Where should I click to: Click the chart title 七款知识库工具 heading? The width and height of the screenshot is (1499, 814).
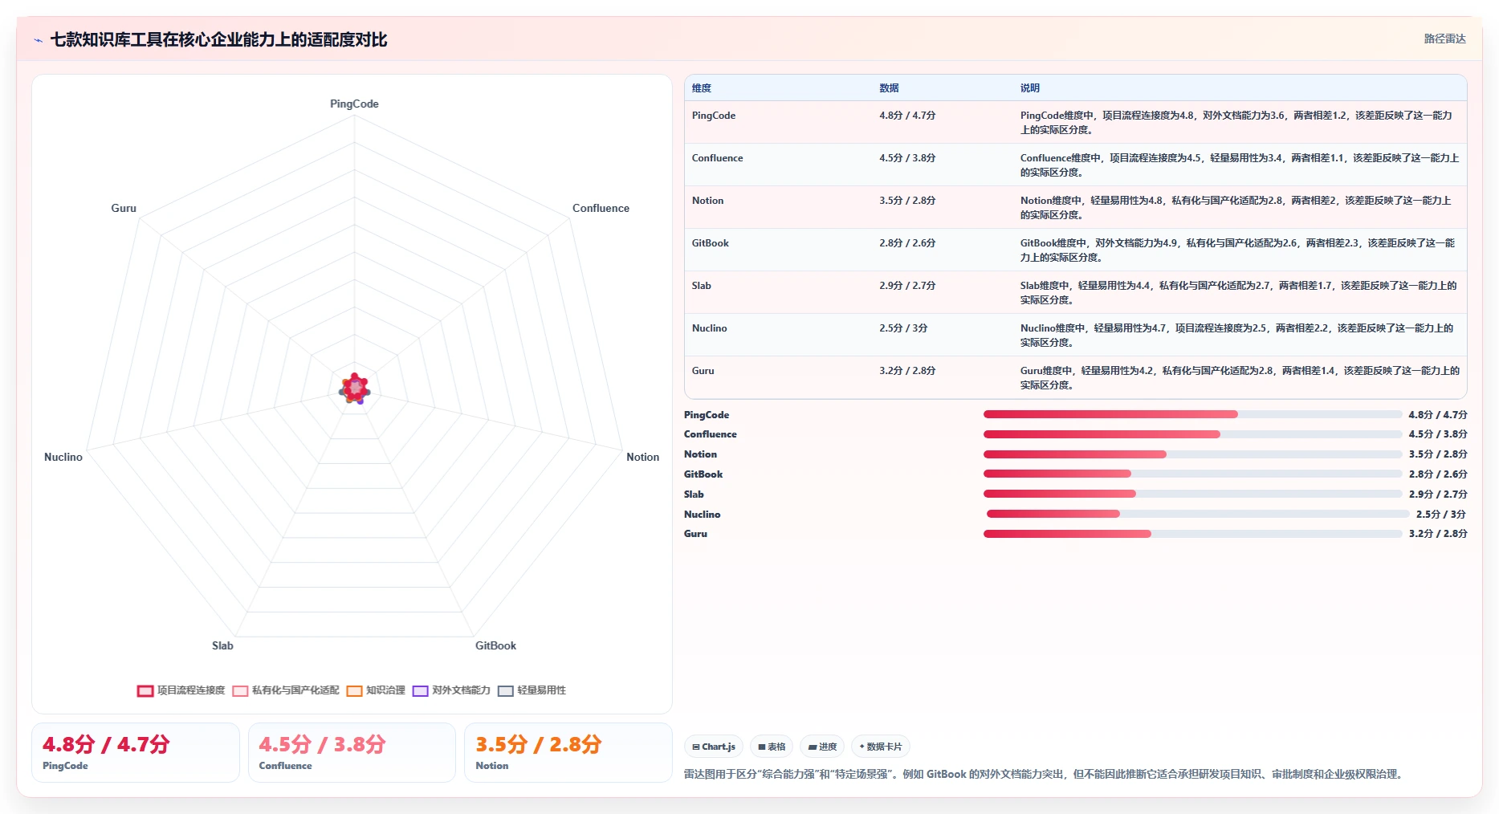point(218,39)
